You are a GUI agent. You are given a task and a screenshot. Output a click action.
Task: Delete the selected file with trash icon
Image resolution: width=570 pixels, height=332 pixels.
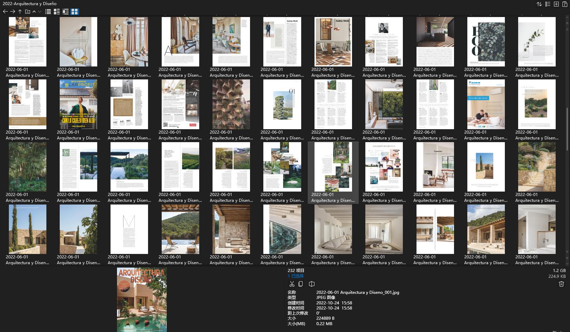click(561, 284)
